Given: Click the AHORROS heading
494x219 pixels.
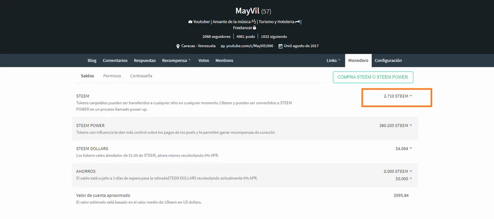Looking at the screenshot, I should (86, 171).
